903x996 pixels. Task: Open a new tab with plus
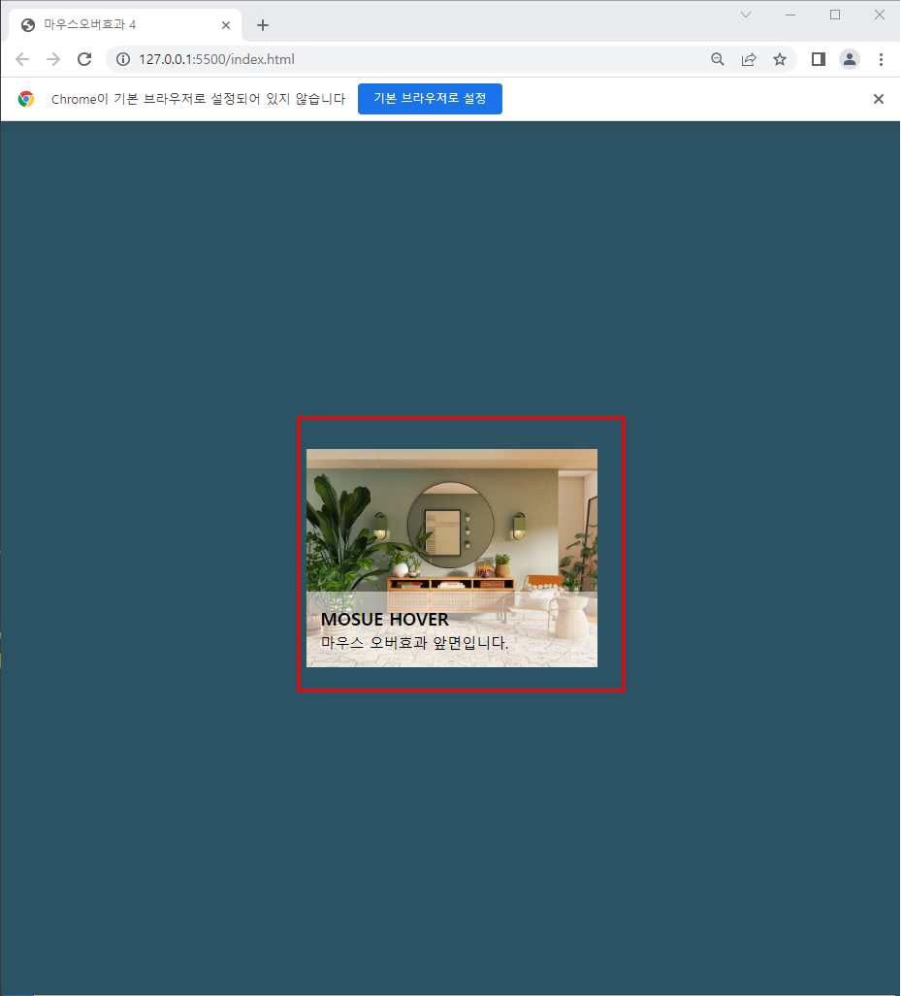tap(263, 25)
